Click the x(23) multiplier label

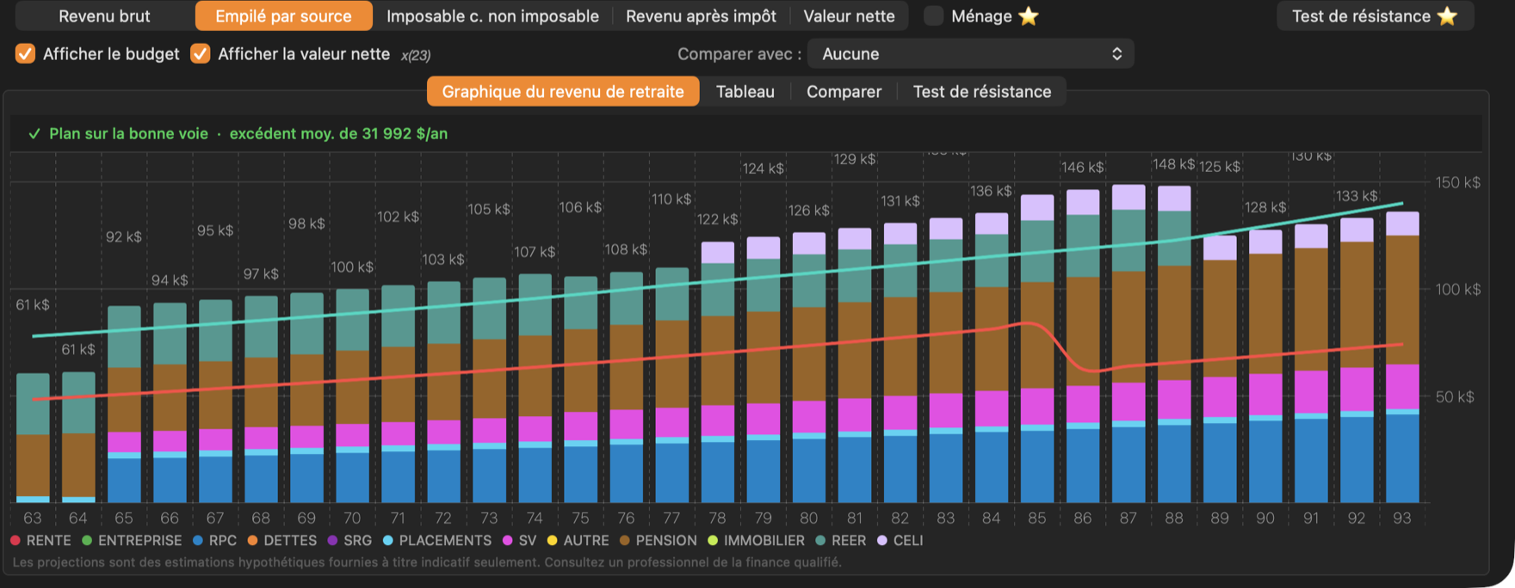416,55
